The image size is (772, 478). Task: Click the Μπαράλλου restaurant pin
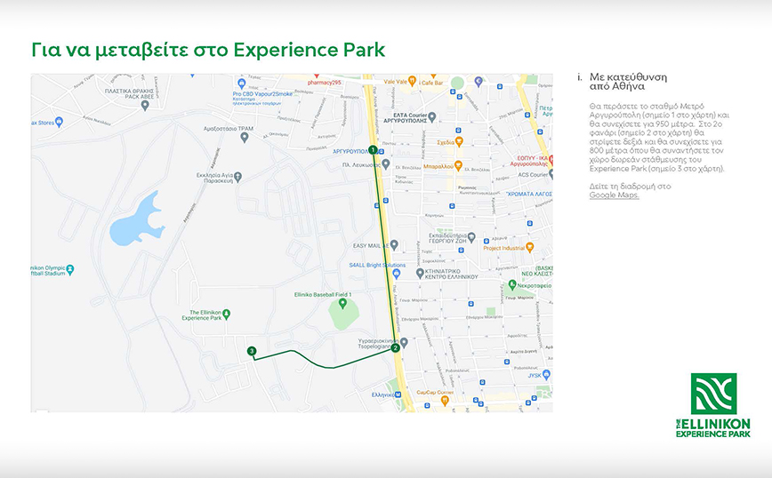(x=458, y=165)
